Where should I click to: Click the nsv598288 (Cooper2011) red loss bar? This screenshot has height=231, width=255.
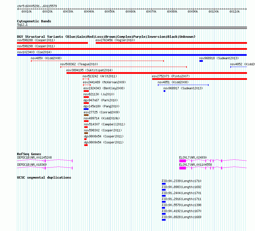(52, 43)
